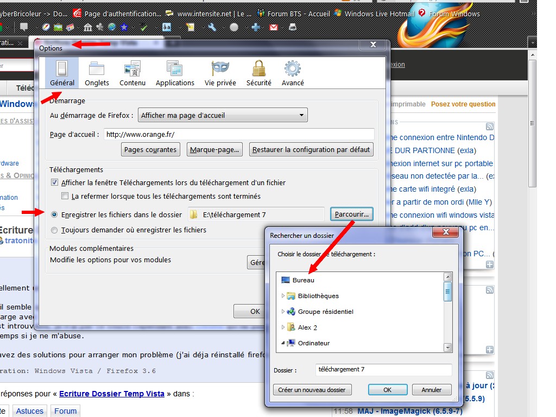Viewport: 556px width, 417px height.
Task: Select the Sécurité padlock icon
Action: click(258, 73)
